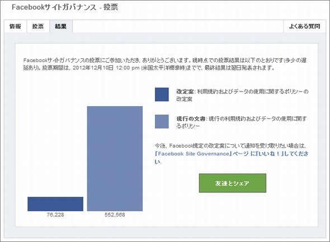This screenshot has height=242, width=330.
Task: Click the dark blue 改定案 legend swatch
Action: (x=162, y=94)
